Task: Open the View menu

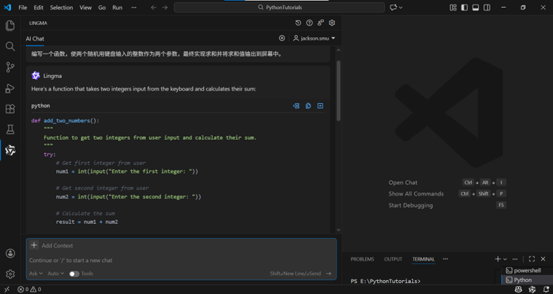Action: [x=86, y=8]
